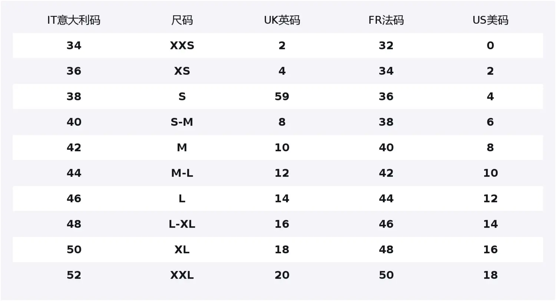
Task: Click the IT意大利码 column header
Action: point(74,20)
